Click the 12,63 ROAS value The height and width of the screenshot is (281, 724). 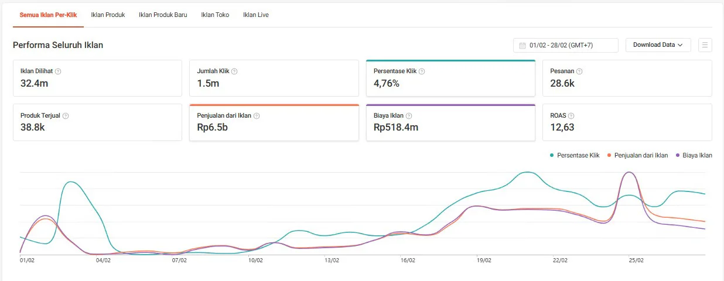coord(562,127)
